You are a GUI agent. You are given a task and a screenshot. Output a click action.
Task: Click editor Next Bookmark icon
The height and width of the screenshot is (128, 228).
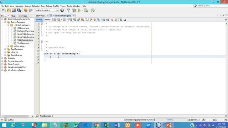[95, 20]
